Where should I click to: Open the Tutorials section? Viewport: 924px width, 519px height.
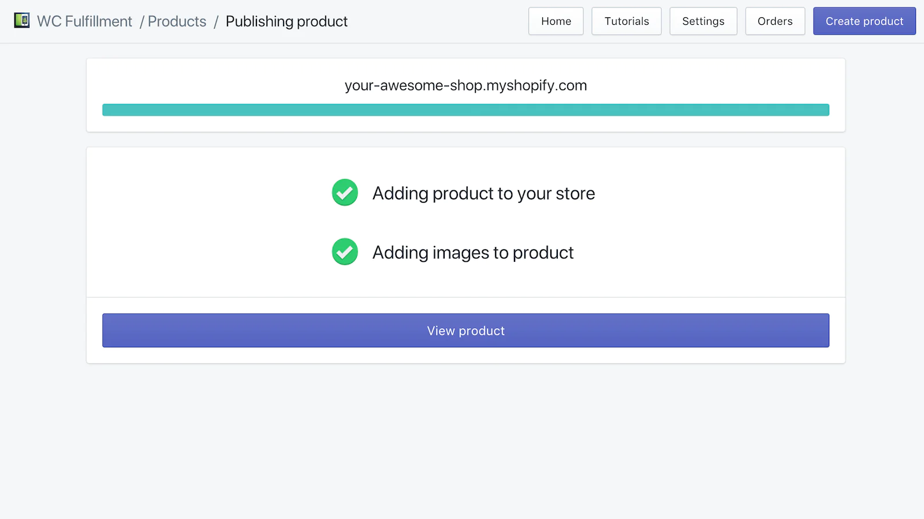pyautogui.click(x=627, y=21)
